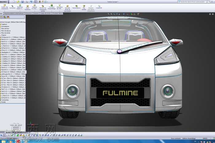215x143 pixels.
Task: Switch to the PropertyManager panel tab
Action: (5, 17)
